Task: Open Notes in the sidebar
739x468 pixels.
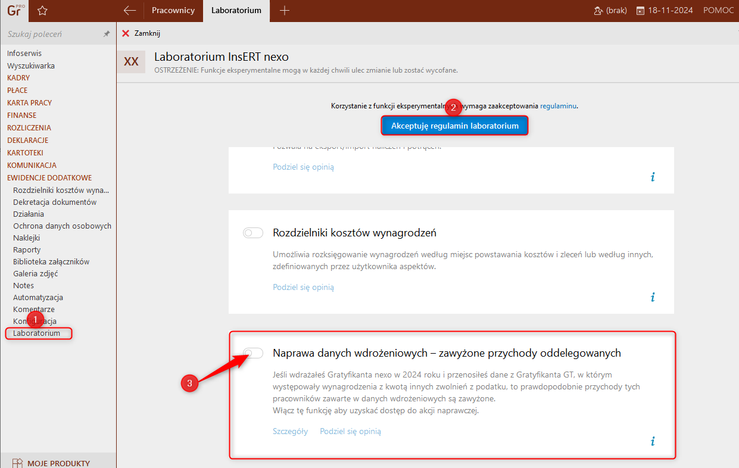Action: point(24,286)
